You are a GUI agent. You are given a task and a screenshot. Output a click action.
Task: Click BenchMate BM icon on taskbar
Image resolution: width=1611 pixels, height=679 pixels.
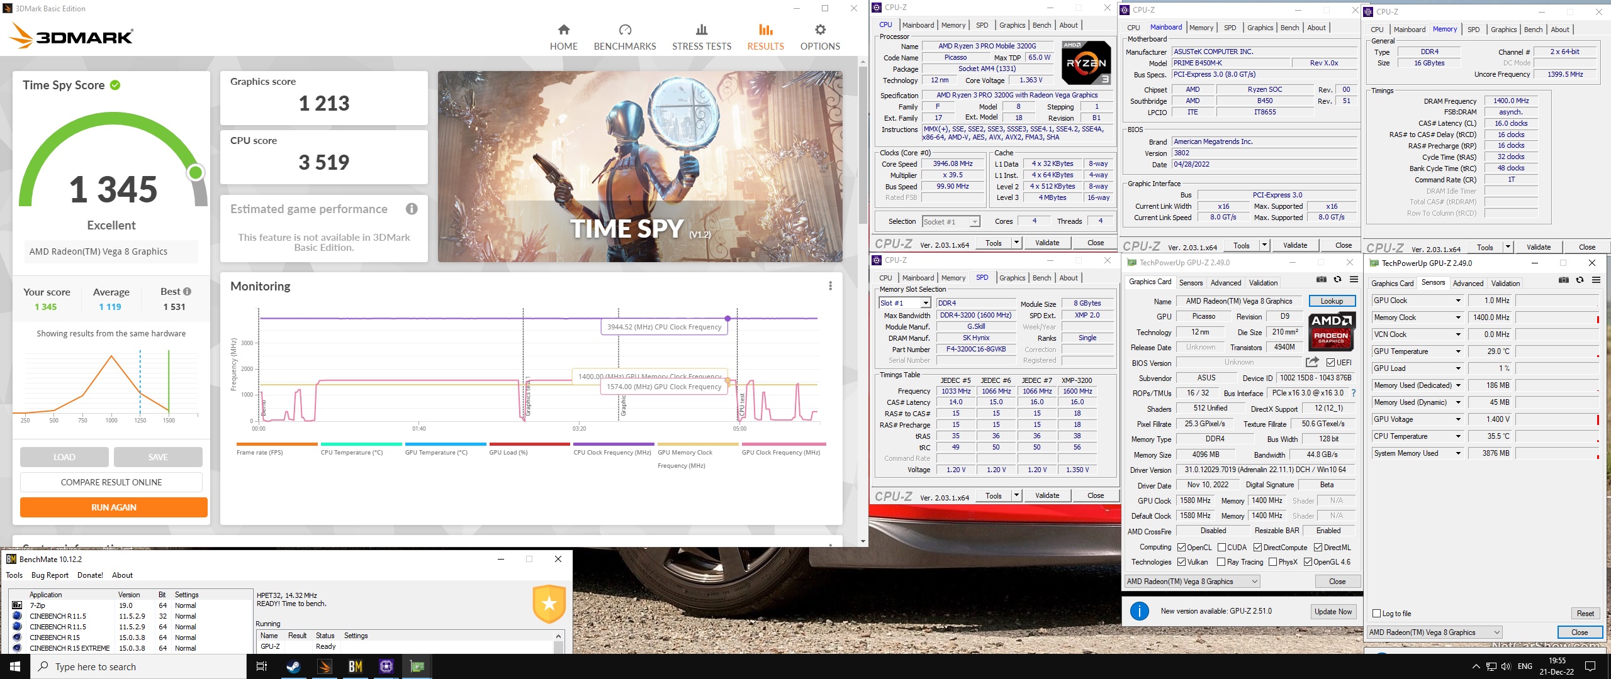click(356, 666)
